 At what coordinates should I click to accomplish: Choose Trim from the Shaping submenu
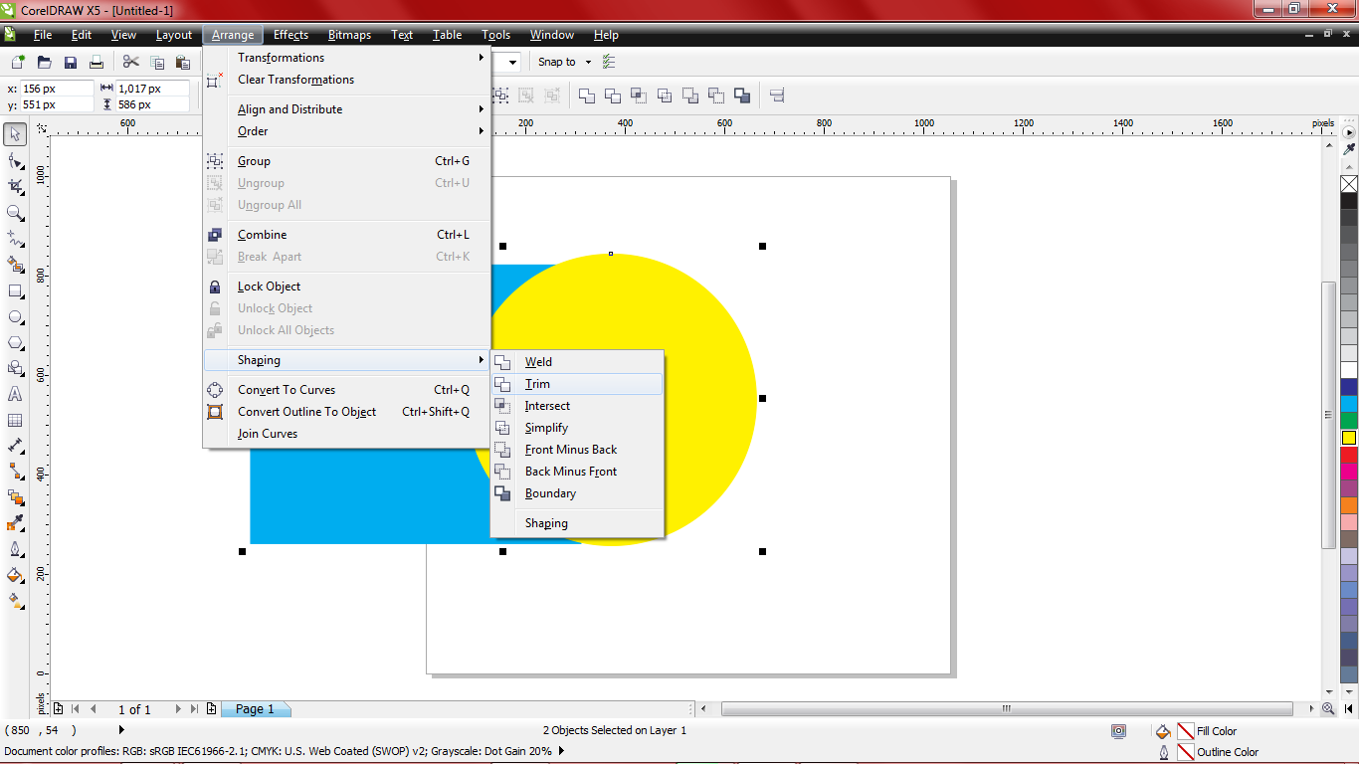(536, 384)
